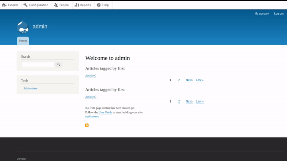Screen dimensions: 287x161
Task: Click Next in the first pager
Action: (x=189, y=80)
